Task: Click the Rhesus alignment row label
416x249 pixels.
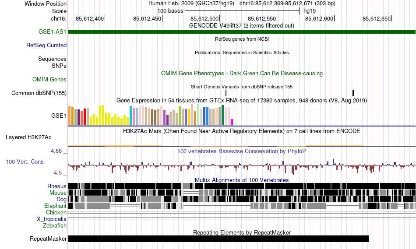Action: (57, 186)
